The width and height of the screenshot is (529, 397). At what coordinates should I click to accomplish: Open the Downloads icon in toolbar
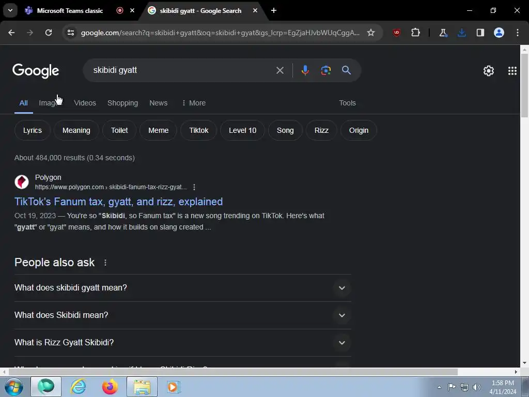click(x=461, y=33)
